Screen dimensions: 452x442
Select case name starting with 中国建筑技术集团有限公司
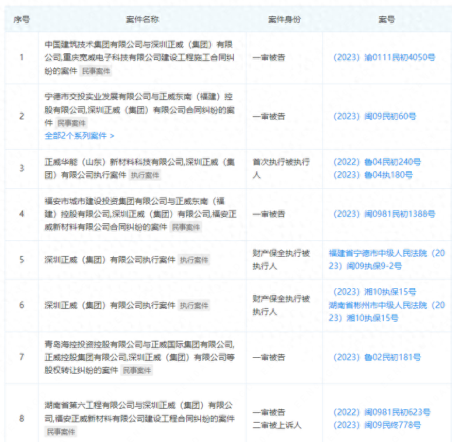click(139, 57)
